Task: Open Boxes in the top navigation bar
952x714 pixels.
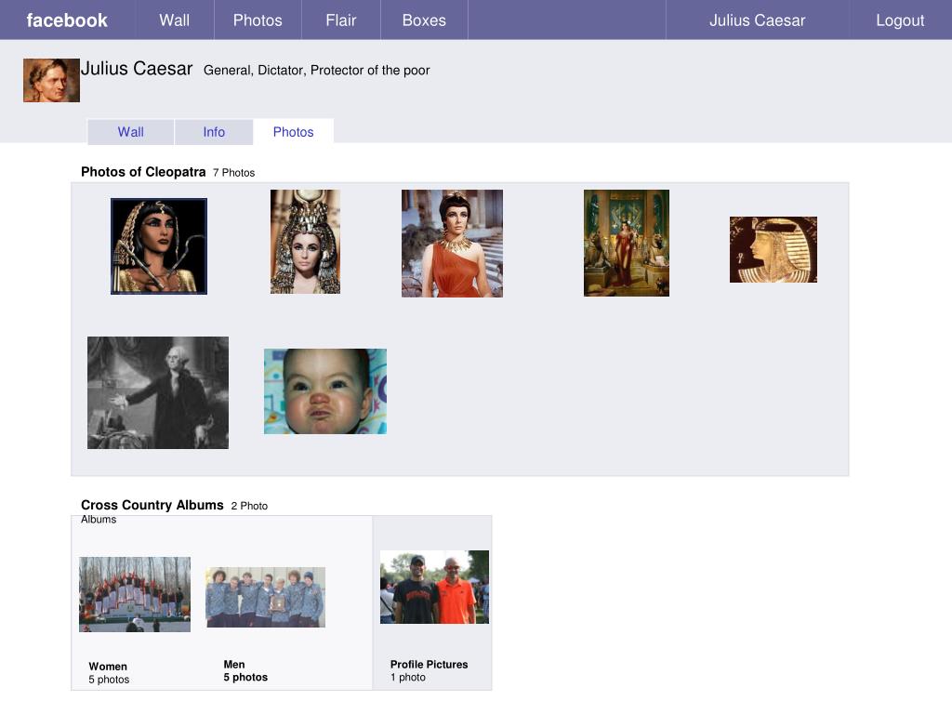Action: coord(424,20)
